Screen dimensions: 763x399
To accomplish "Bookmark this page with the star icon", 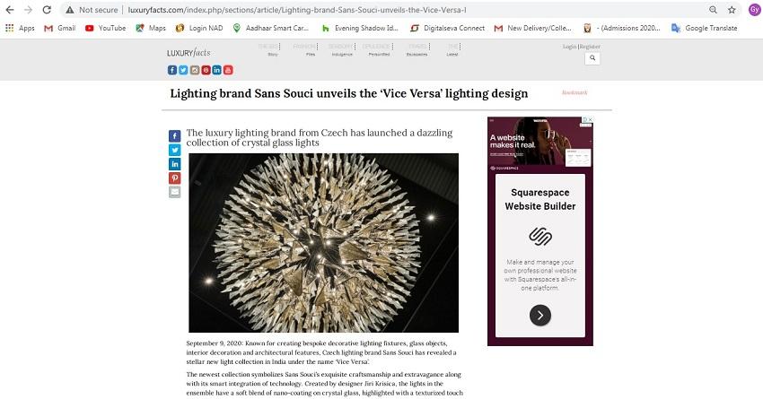I will [732, 10].
